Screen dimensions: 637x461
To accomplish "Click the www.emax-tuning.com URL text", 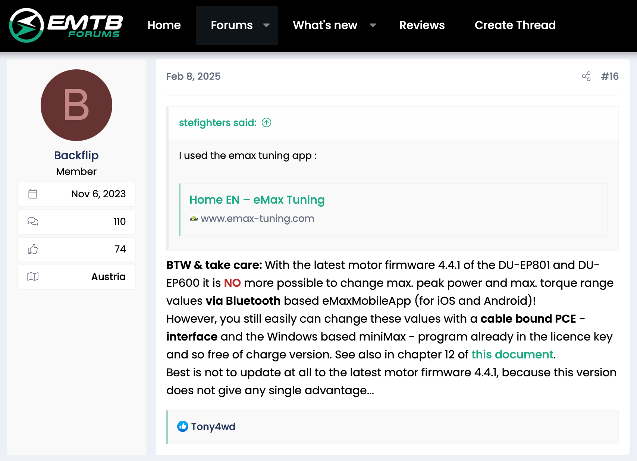I will 257,219.
